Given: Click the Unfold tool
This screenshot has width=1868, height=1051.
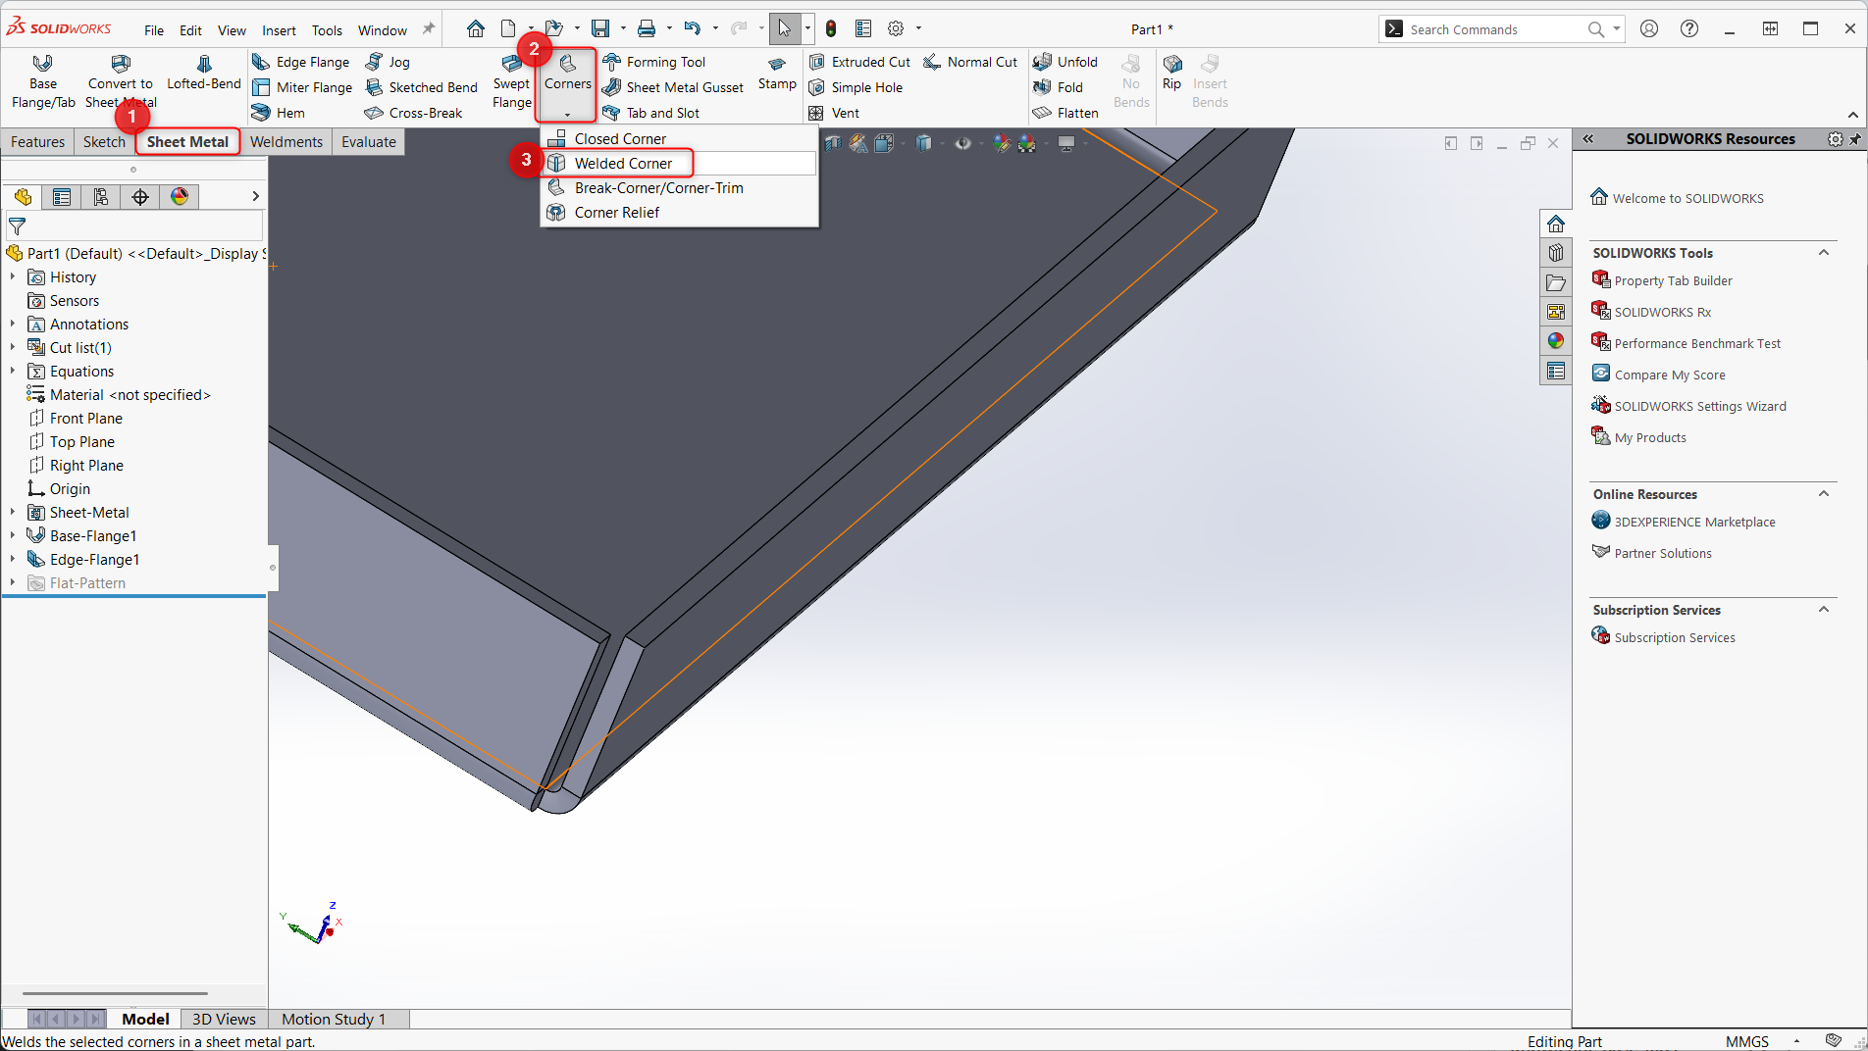Looking at the screenshot, I should pos(1065,62).
